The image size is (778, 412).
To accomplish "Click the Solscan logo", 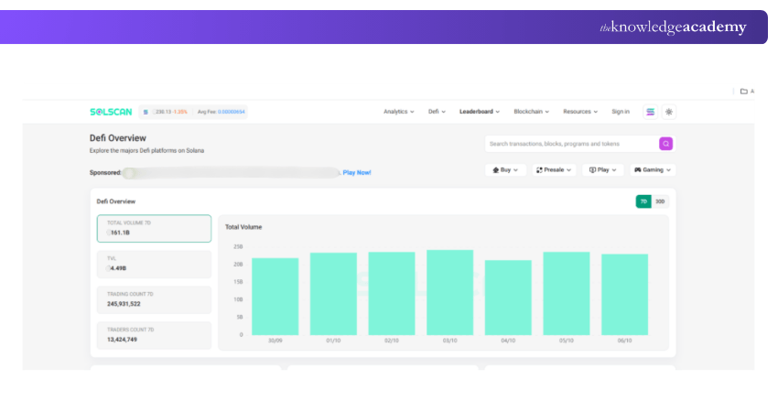I will [111, 112].
